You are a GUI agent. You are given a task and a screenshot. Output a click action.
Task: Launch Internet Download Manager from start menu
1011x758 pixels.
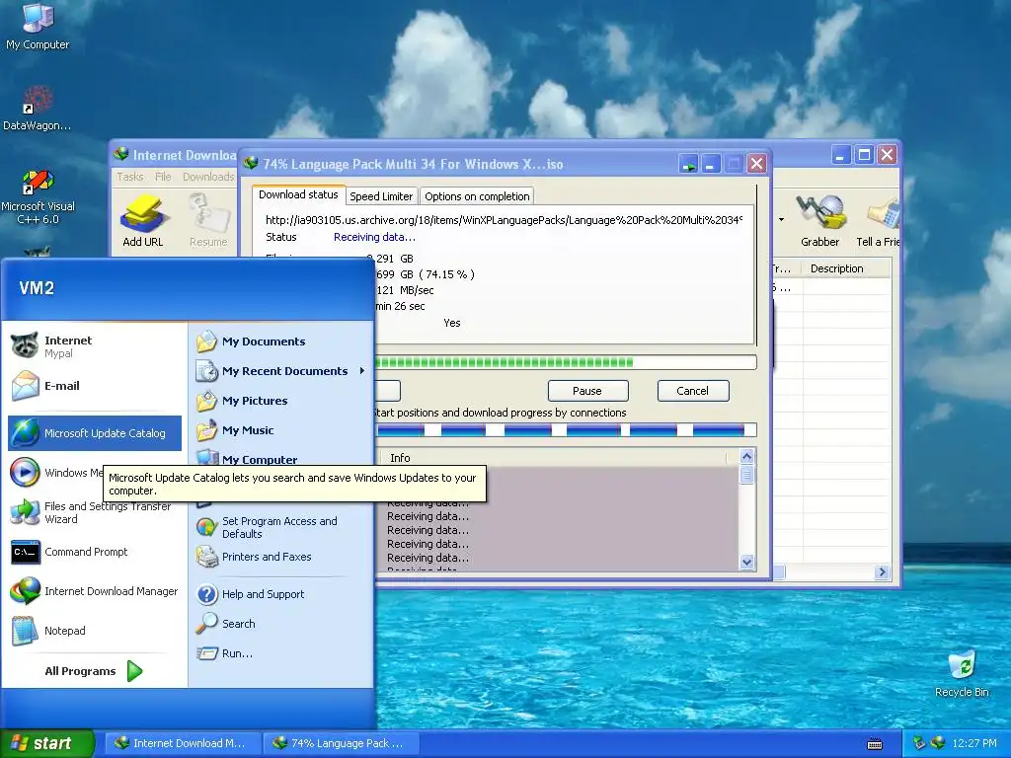click(x=95, y=591)
